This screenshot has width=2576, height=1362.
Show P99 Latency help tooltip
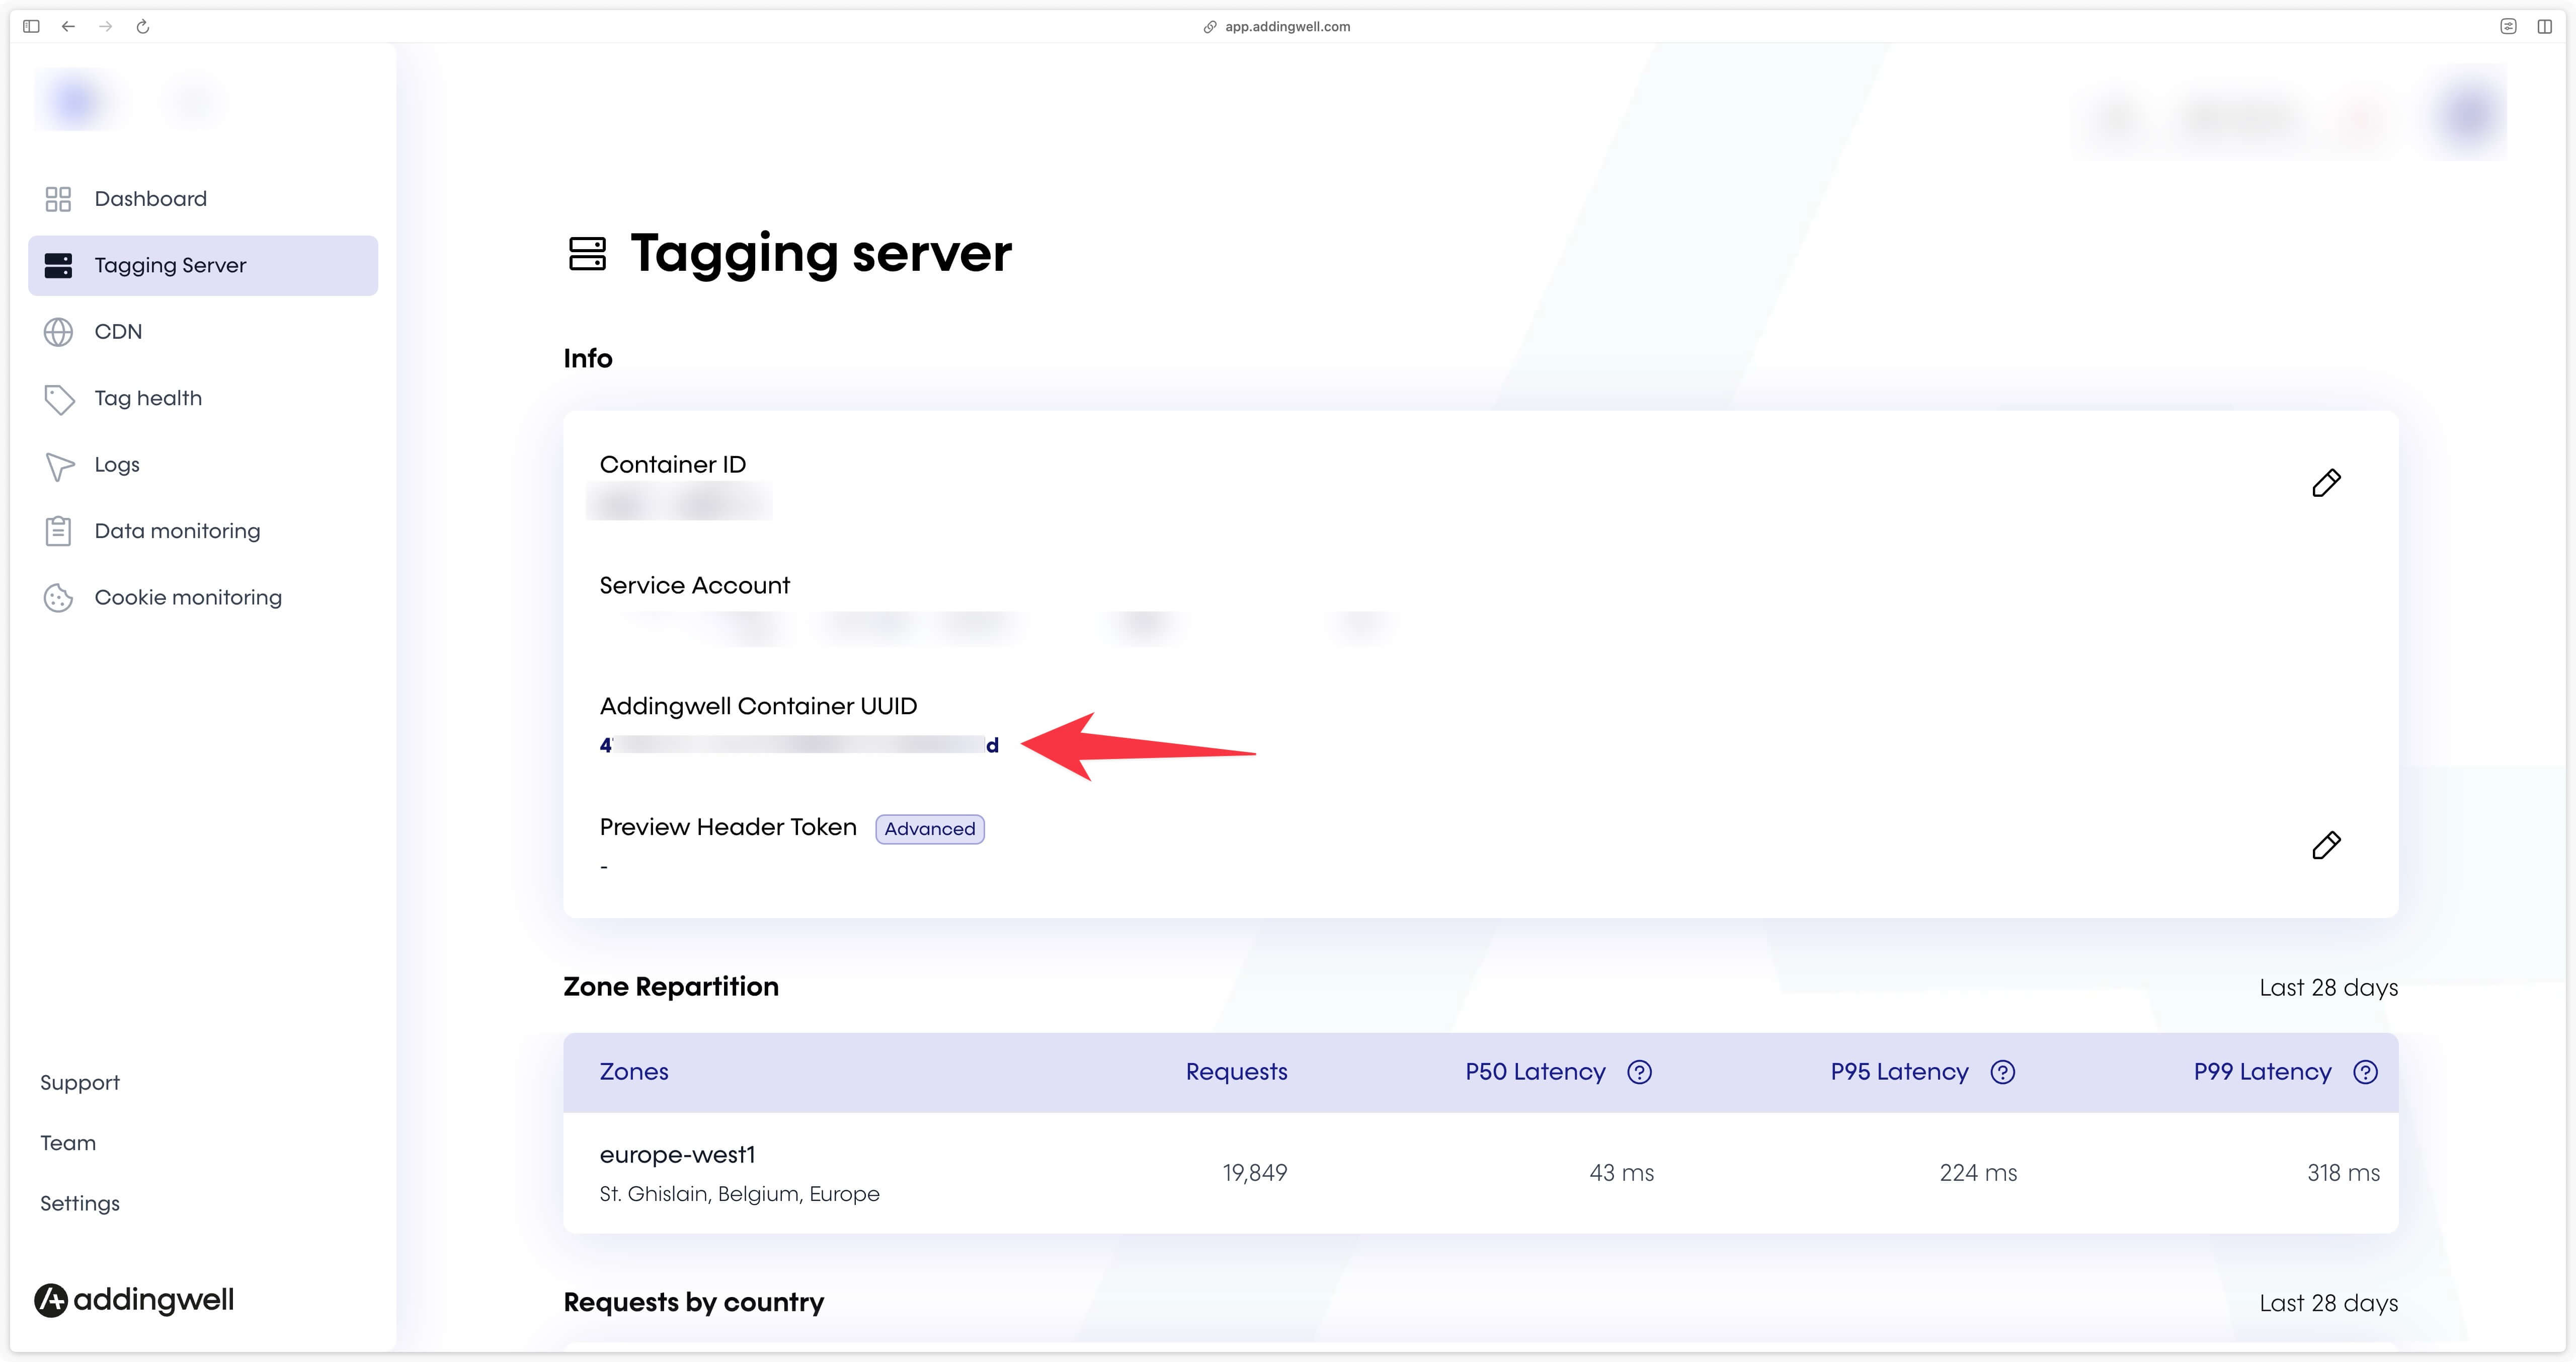click(x=2366, y=1073)
